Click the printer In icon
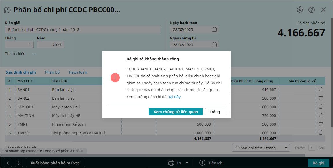The width and height of the screenshot is (333, 168). 172,163
